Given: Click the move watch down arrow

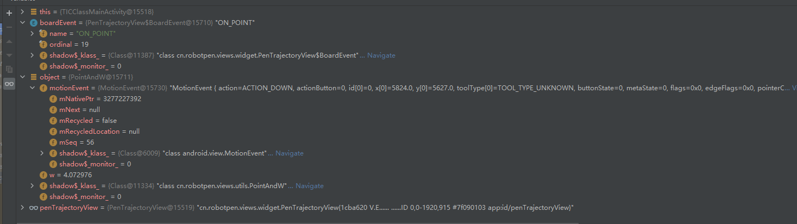Looking at the screenshot, I should [9, 55].
